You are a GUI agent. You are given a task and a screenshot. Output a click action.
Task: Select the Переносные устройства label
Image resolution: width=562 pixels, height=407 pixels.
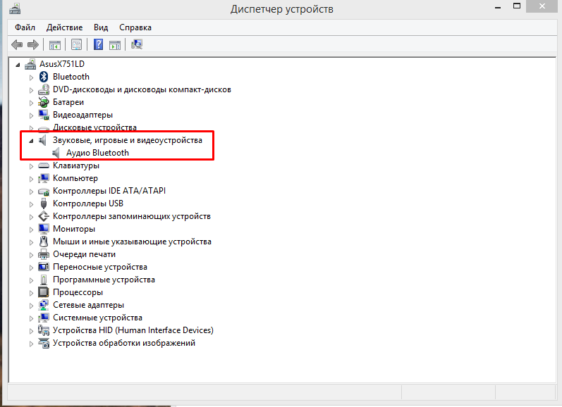coord(100,267)
